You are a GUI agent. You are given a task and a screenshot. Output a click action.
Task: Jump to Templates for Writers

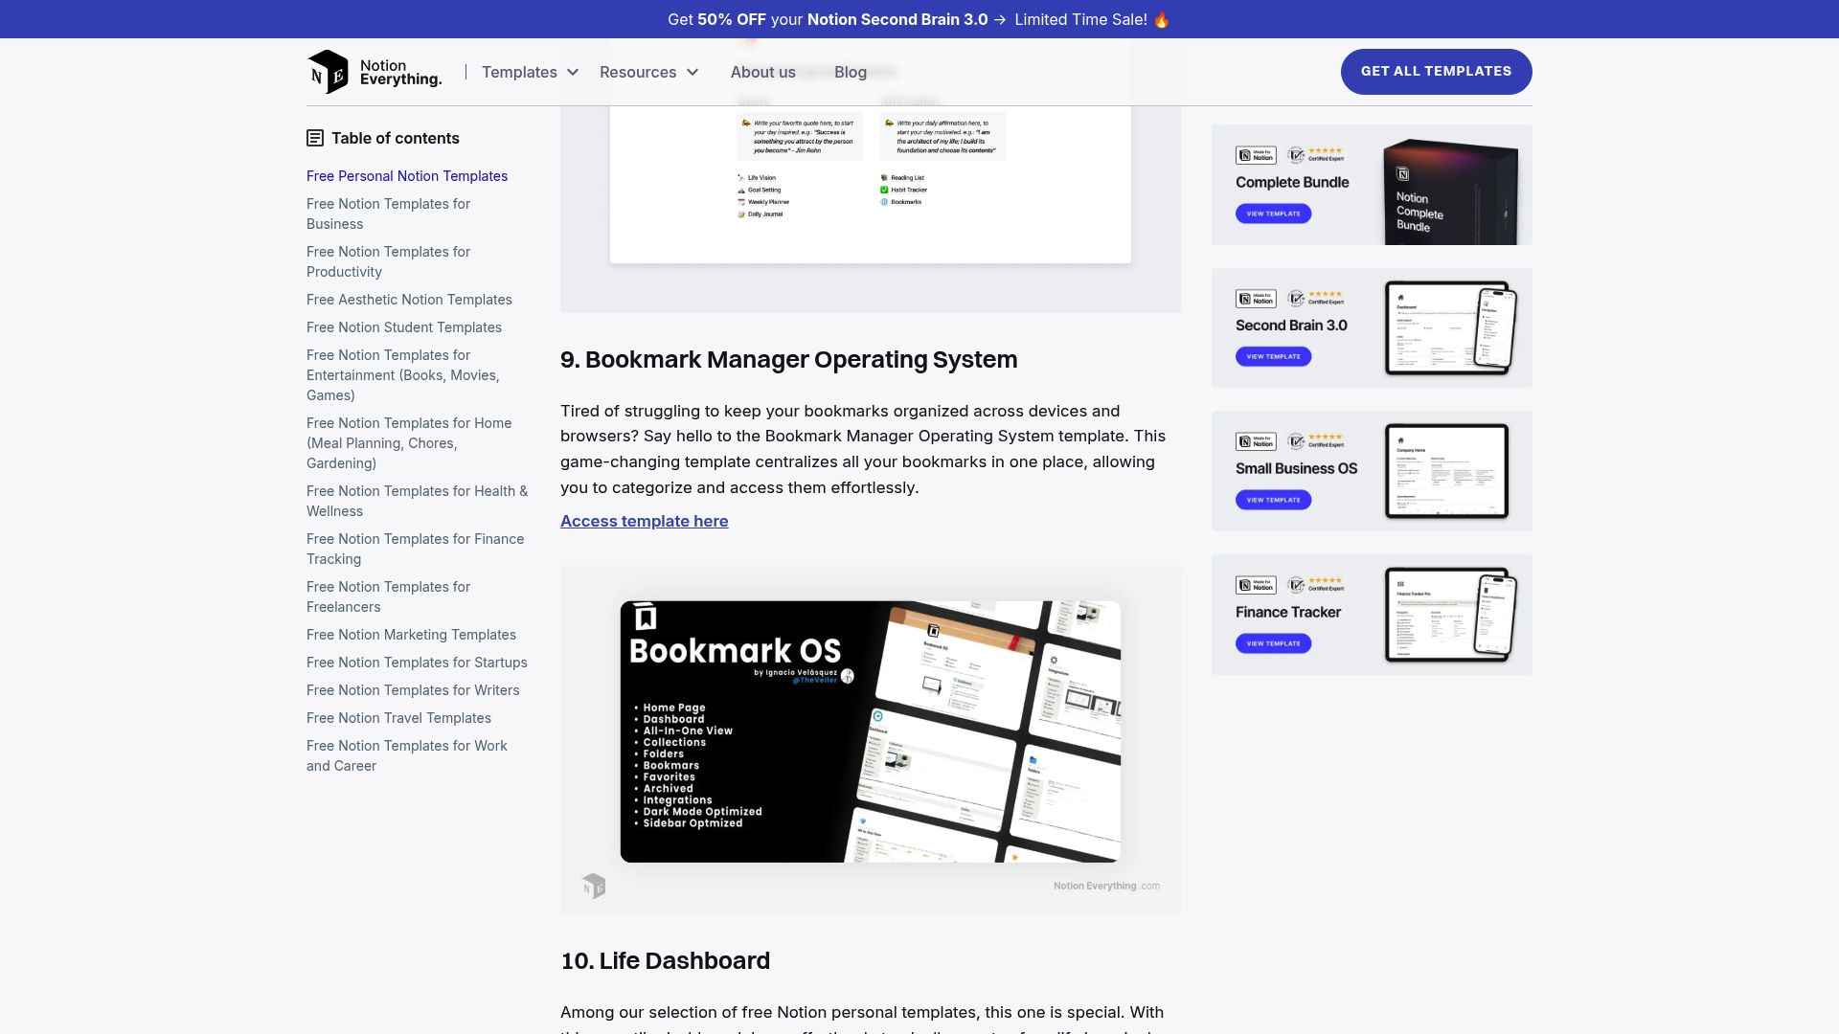click(413, 690)
